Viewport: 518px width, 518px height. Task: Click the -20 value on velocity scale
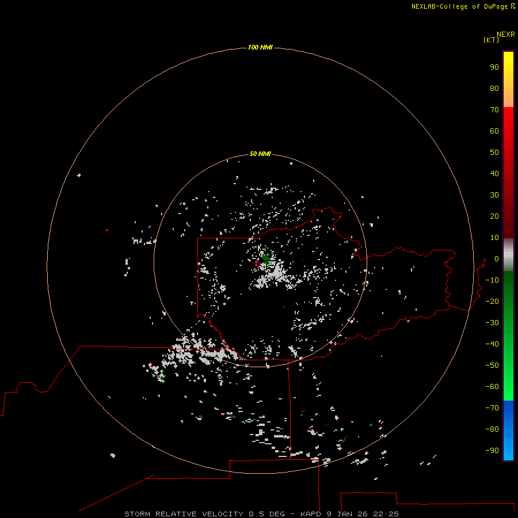click(x=492, y=302)
